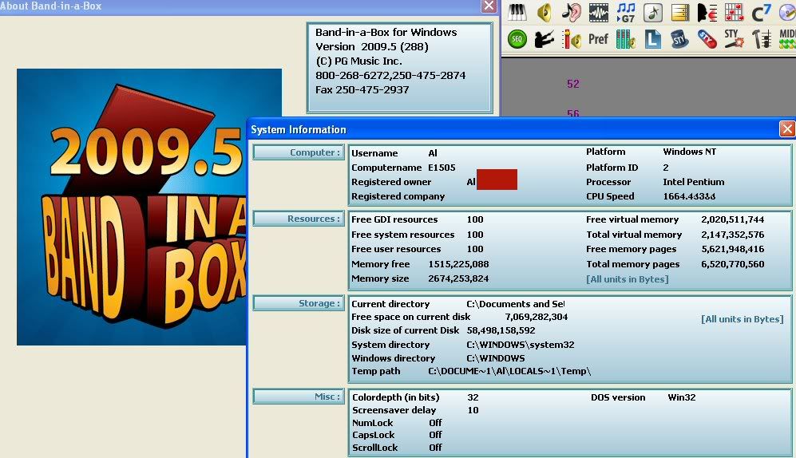Click the red fader with speaker icon
This screenshot has height=458, width=796.
tap(572, 39)
